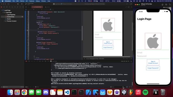
Task: Open the Window menu
Action: click(44, 1)
